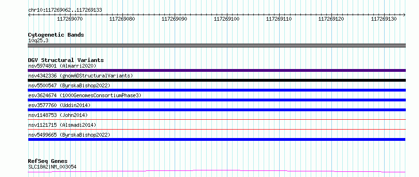The height and width of the screenshot is (177, 419).
Task: Click the magenta SLC18A2 gene line
Action: [x=217, y=171]
